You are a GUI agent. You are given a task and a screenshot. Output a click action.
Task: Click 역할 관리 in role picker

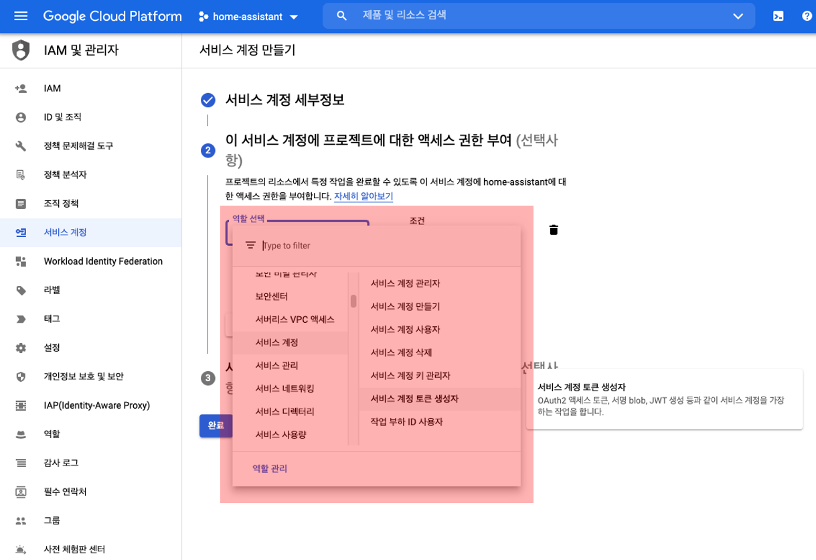click(x=270, y=468)
